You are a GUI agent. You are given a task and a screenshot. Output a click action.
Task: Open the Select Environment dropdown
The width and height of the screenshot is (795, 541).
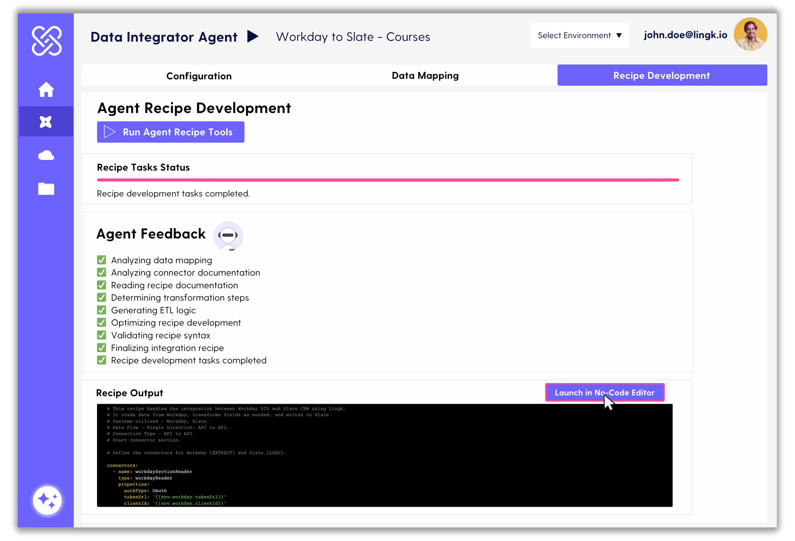click(579, 35)
